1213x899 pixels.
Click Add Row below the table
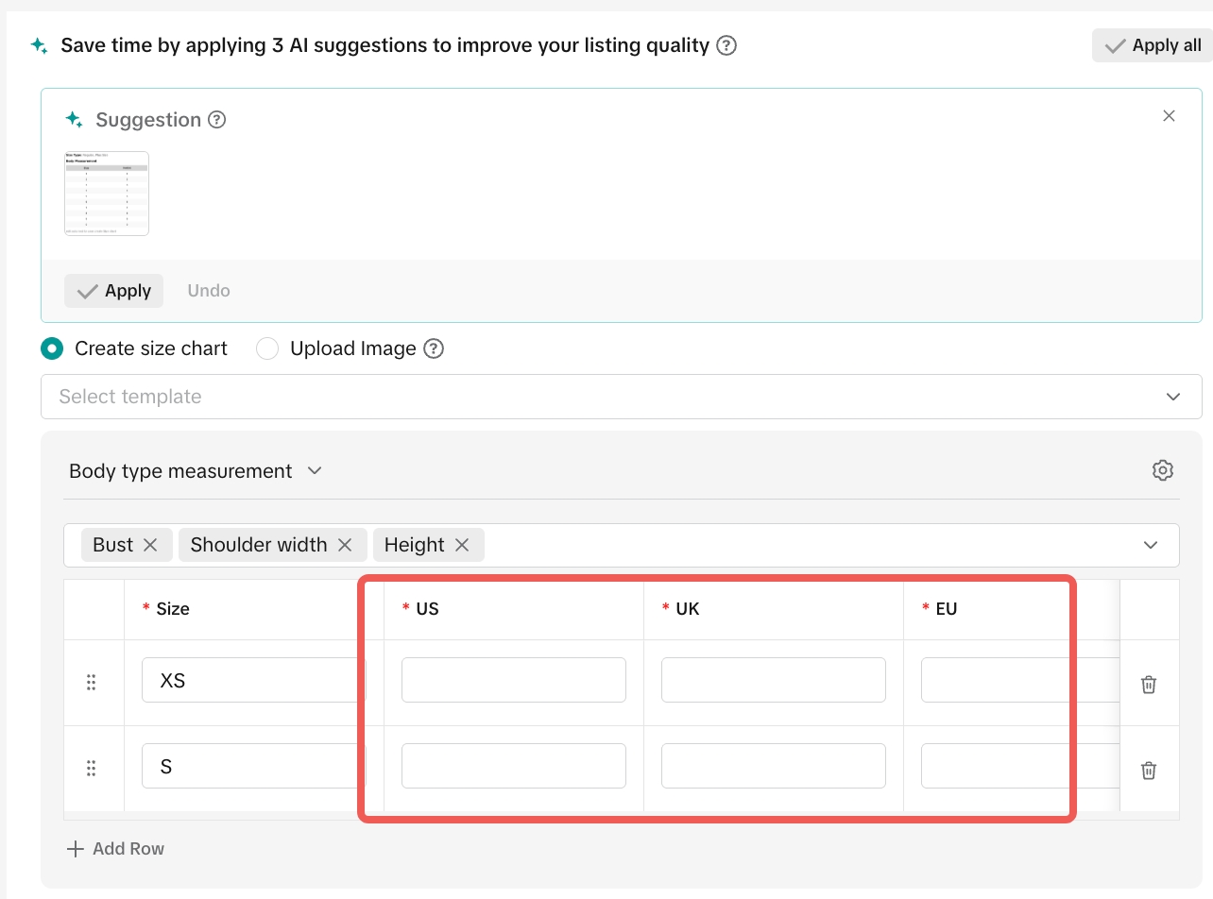point(116,849)
